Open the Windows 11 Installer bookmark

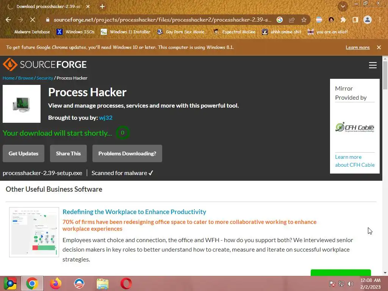[126, 32]
